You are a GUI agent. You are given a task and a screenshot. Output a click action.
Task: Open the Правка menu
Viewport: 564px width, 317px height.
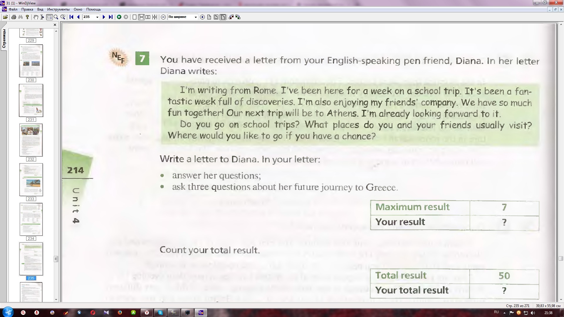tap(27, 9)
